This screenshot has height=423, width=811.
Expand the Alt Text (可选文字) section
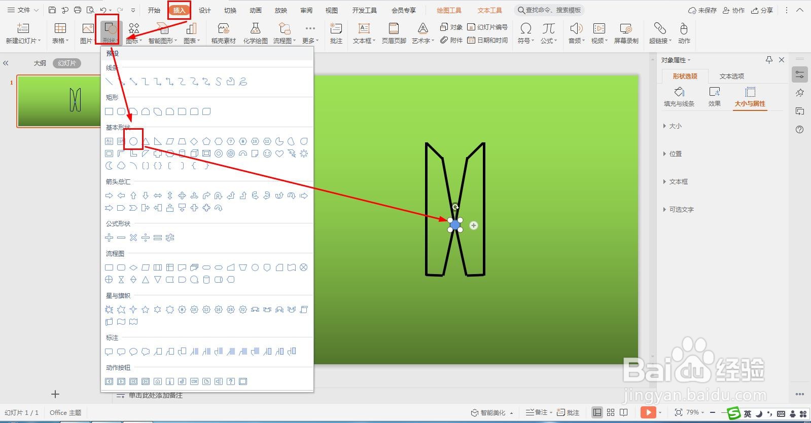[x=679, y=209]
